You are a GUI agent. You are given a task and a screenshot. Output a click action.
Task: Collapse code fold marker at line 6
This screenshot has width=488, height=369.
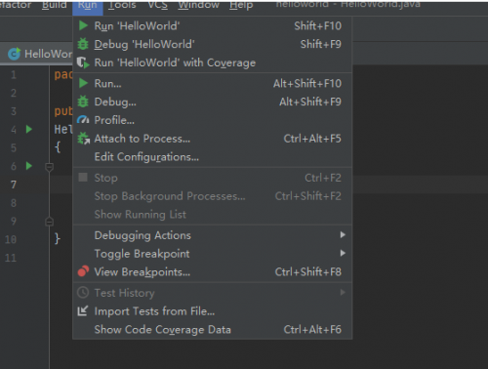pyautogui.click(x=49, y=167)
